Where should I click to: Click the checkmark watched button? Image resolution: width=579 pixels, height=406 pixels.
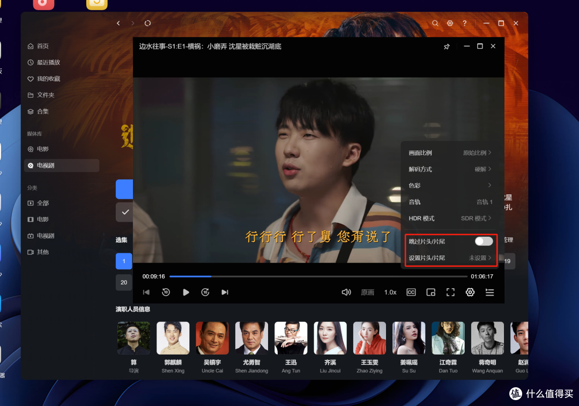pos(125,212)
